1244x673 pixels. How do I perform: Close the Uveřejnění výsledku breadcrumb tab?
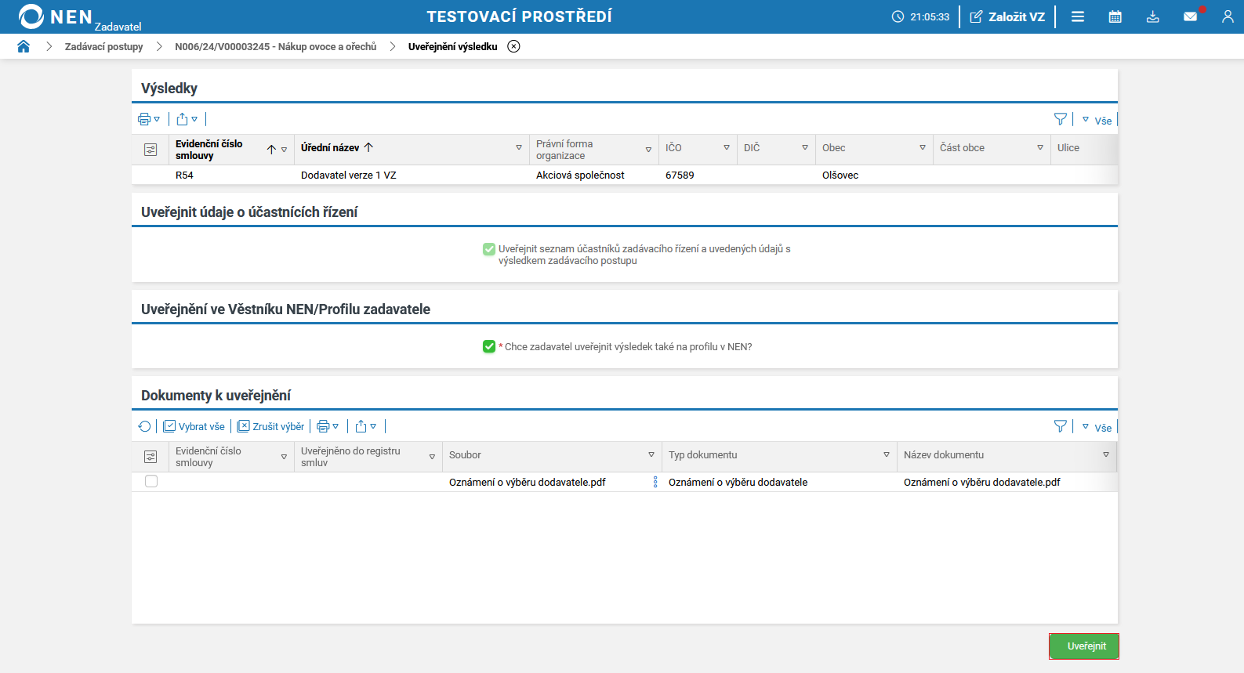(513, 46)
